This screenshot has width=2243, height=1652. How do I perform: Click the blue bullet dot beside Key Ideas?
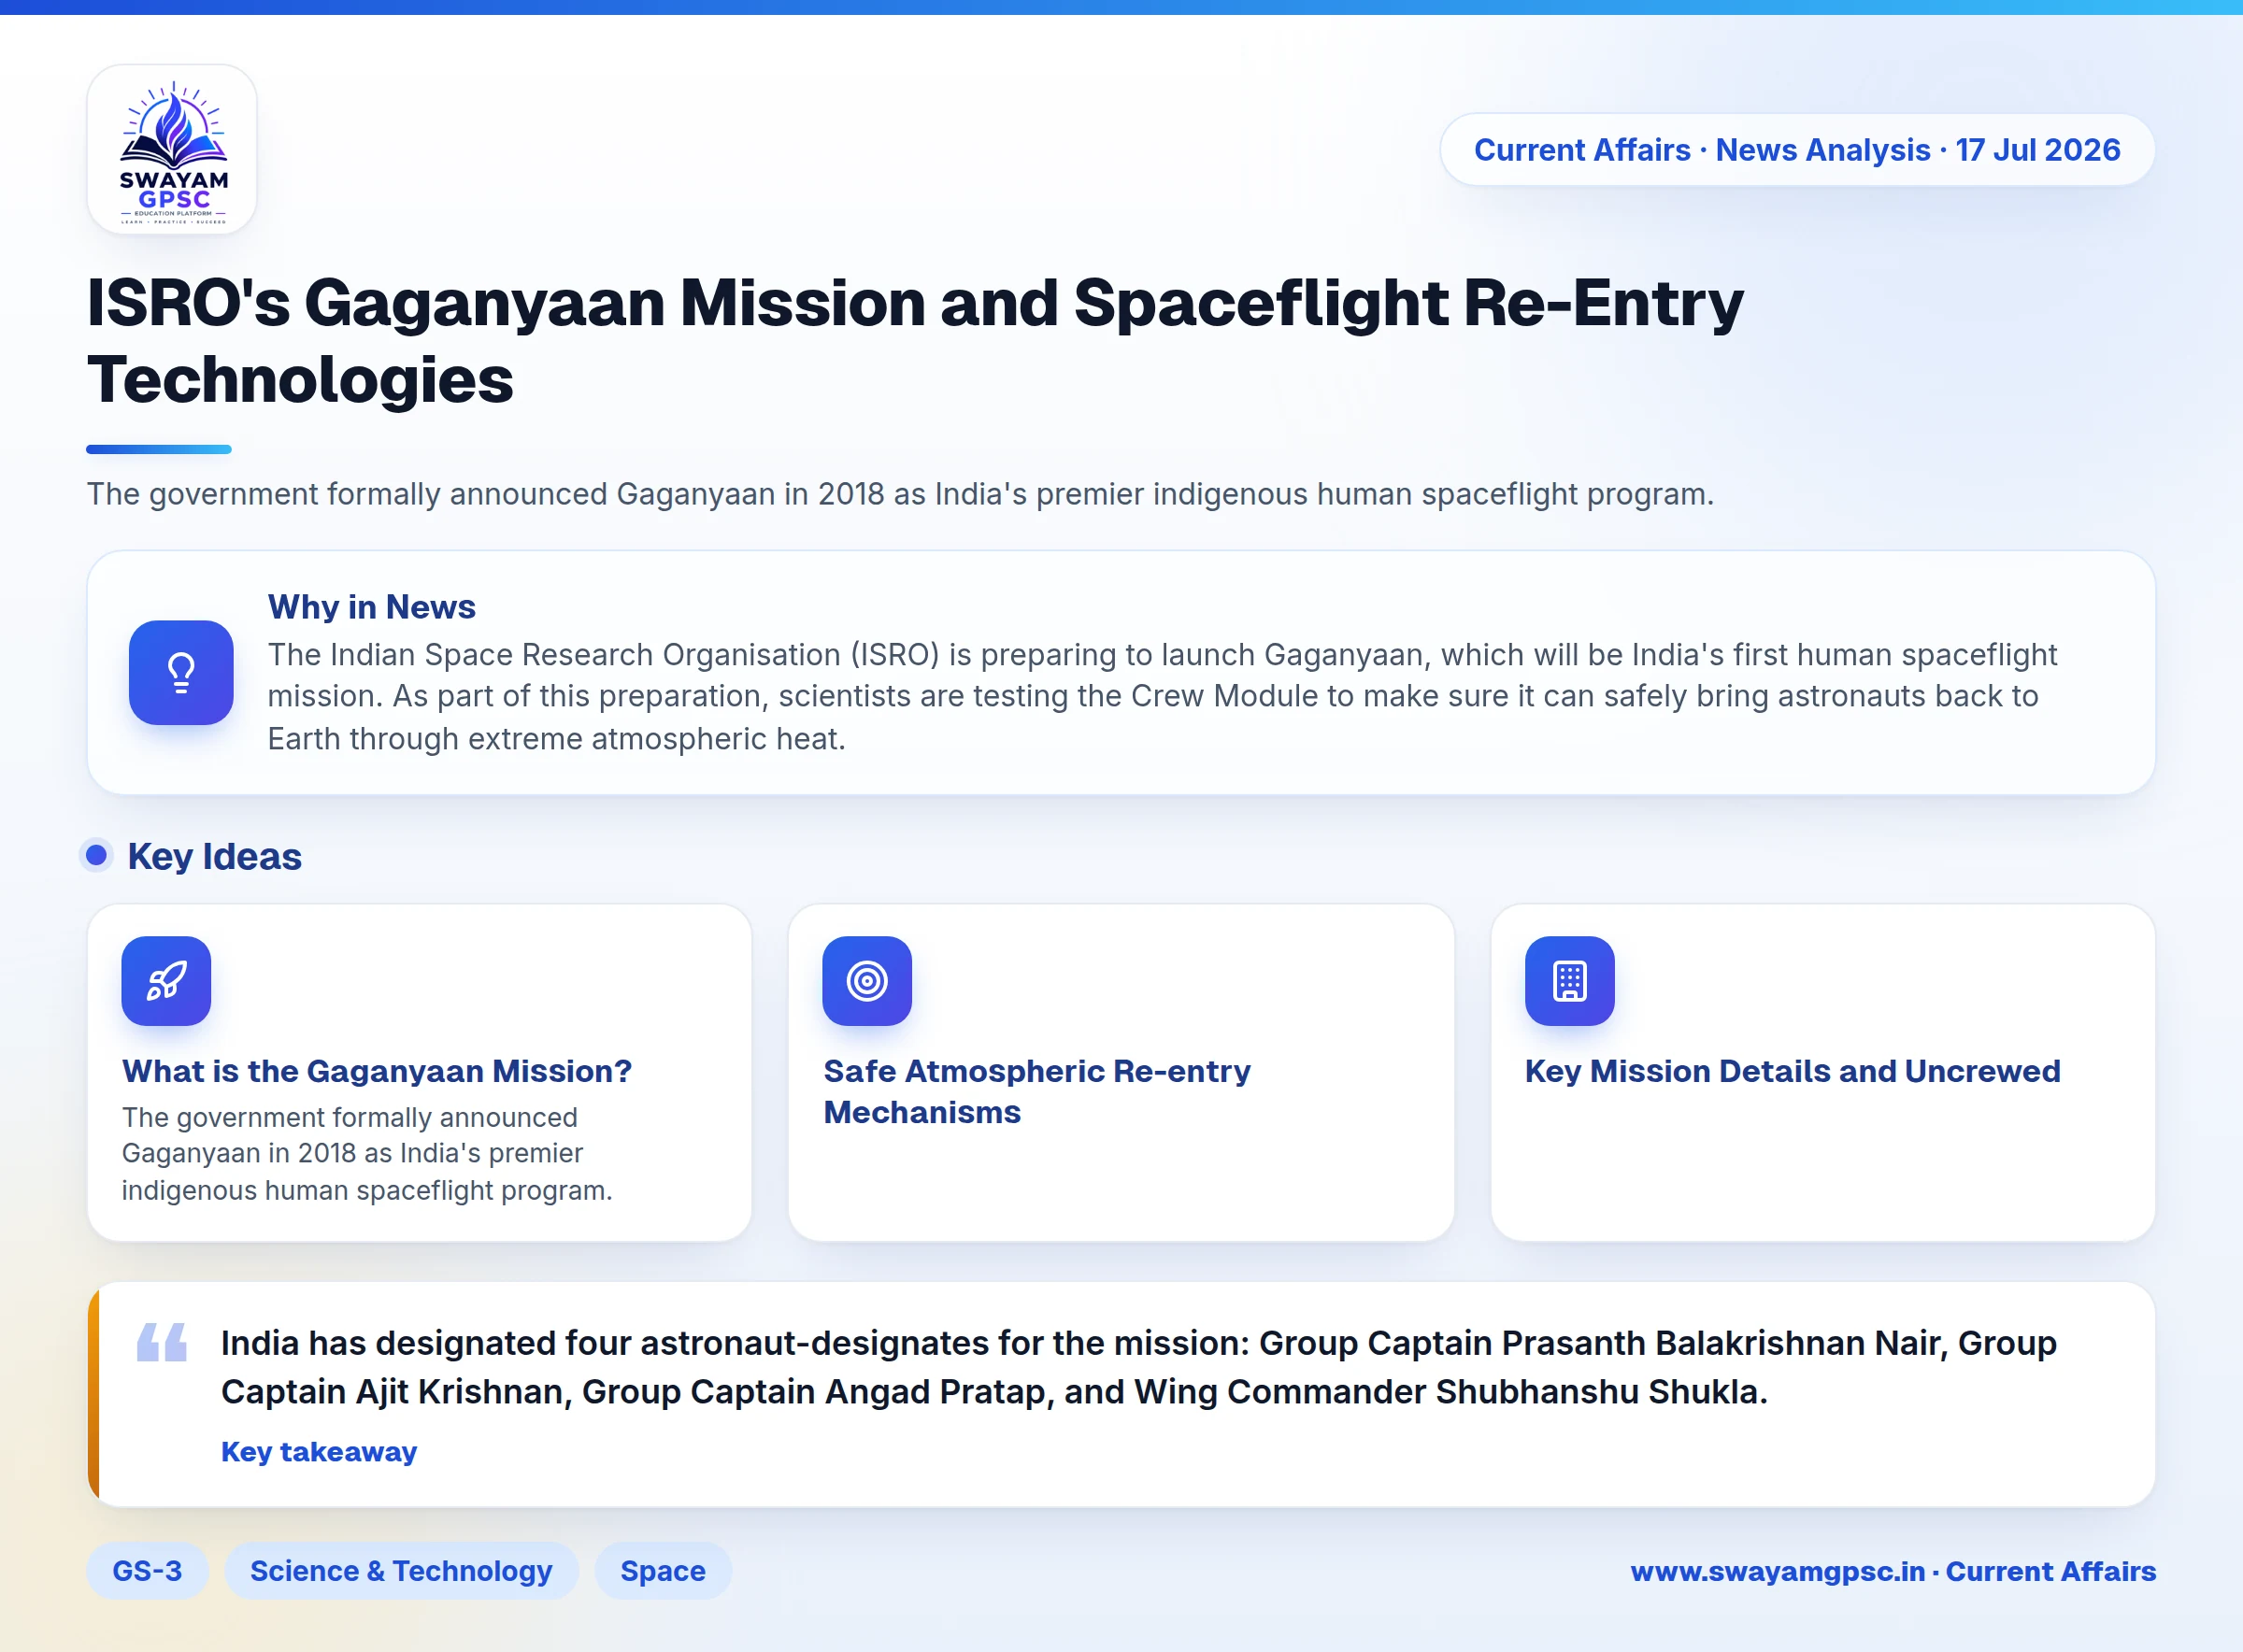(96, 855)
